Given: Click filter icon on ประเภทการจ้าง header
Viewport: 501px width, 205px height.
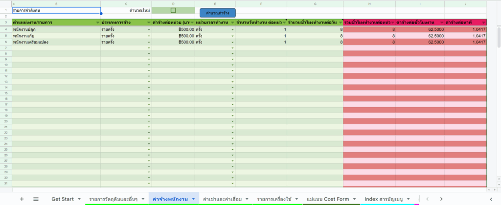Looking at the screenshot, I should click(x=148, y=23).
